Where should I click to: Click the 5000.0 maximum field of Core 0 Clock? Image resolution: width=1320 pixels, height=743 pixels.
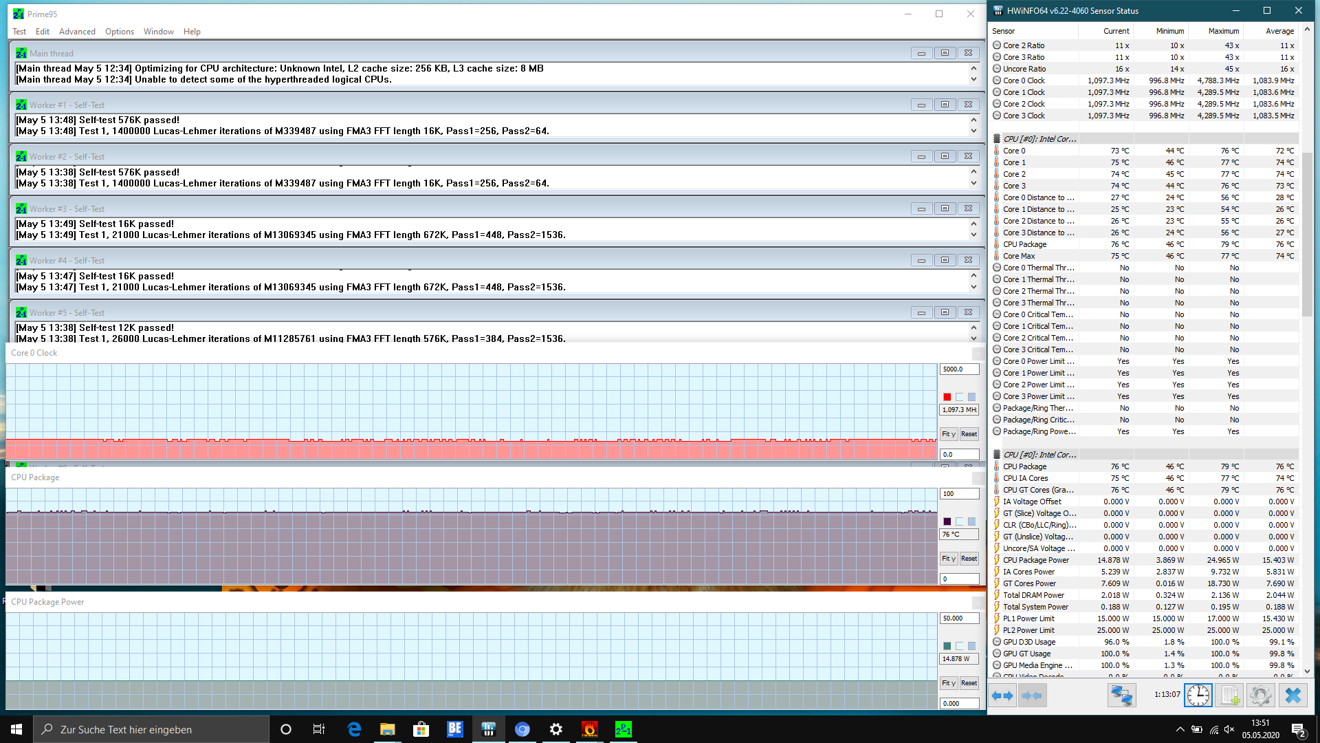(958, 369)
